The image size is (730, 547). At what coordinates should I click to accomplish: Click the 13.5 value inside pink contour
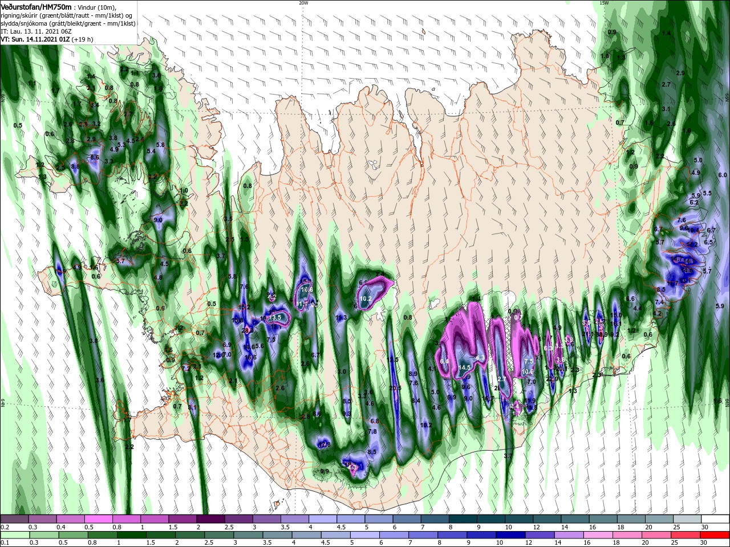click(276, 317)
